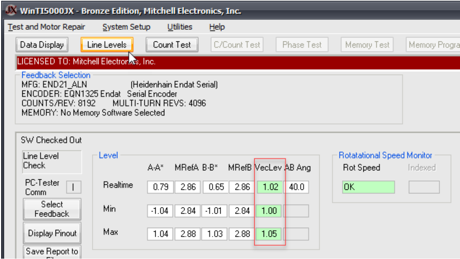This screenshot has height=259, width=460.
Task: Open the Test and Motor Repair menu
Action: tap(47, 27)
